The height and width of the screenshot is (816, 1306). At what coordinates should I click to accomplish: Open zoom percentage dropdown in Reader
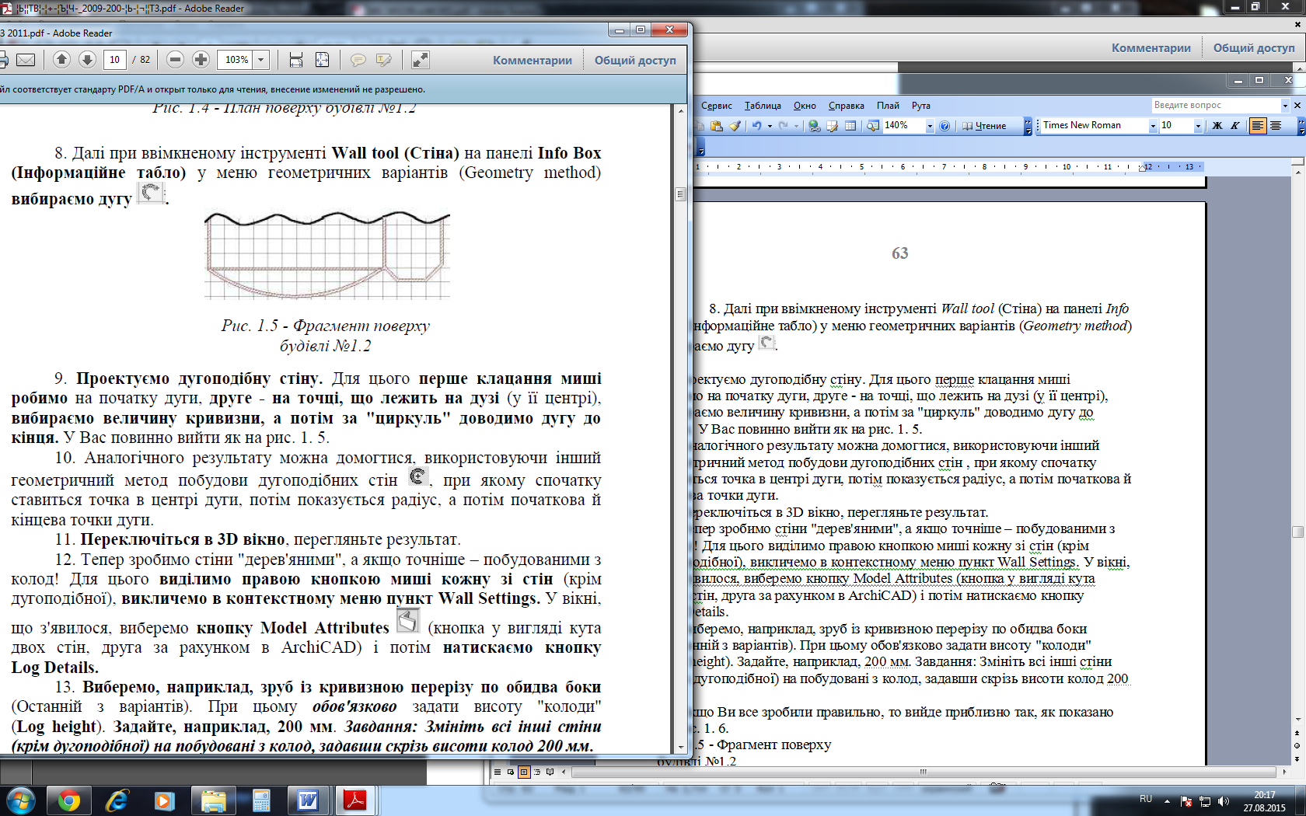click(261, 60)
